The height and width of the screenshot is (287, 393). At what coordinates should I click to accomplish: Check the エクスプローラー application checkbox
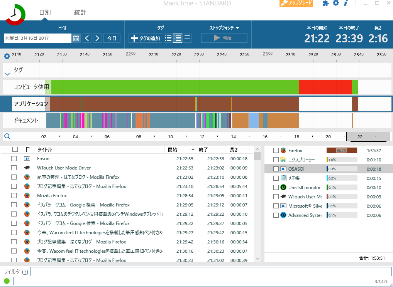click(276, 160)
